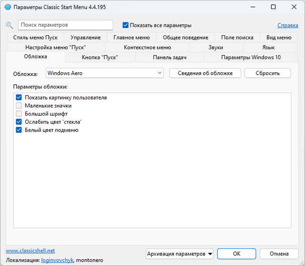The height and width of the screenshot is (266, 305).
Task: Click the Classic Start Menu title bar icon
Action: 8,7
